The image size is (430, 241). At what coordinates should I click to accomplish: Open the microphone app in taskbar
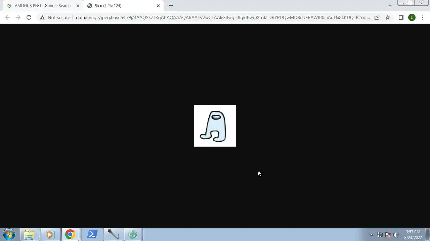click(x=113, y=235)
